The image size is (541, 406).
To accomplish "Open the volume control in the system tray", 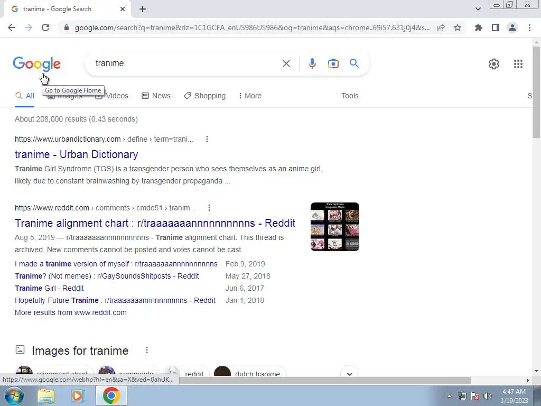I will click(487, 396).
